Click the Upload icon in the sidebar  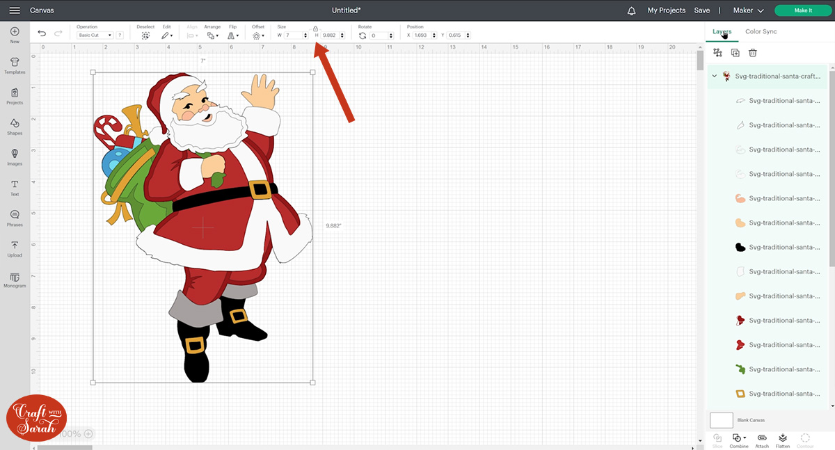click(x=14, y=249)
